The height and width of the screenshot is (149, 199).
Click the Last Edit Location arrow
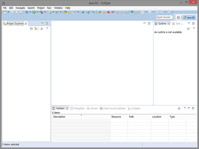pyautogui.click(x=157, y=12)
